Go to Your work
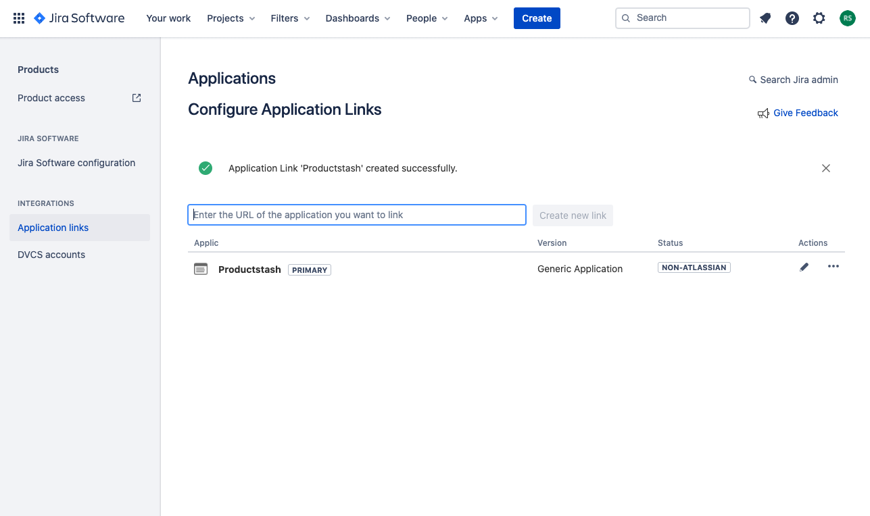The image size is (870, 516). (168, 18)
